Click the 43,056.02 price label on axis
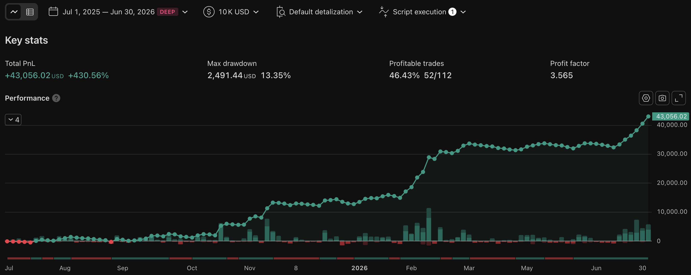The width and height of the screenshot is (691, 275). click(x=670, y=116)
